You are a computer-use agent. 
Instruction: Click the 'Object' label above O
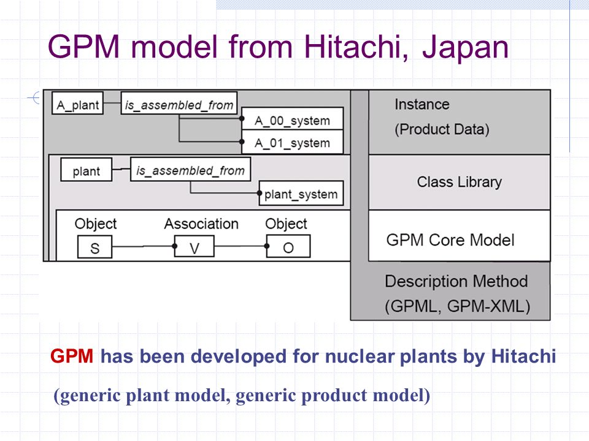click(x=286, y=224)
